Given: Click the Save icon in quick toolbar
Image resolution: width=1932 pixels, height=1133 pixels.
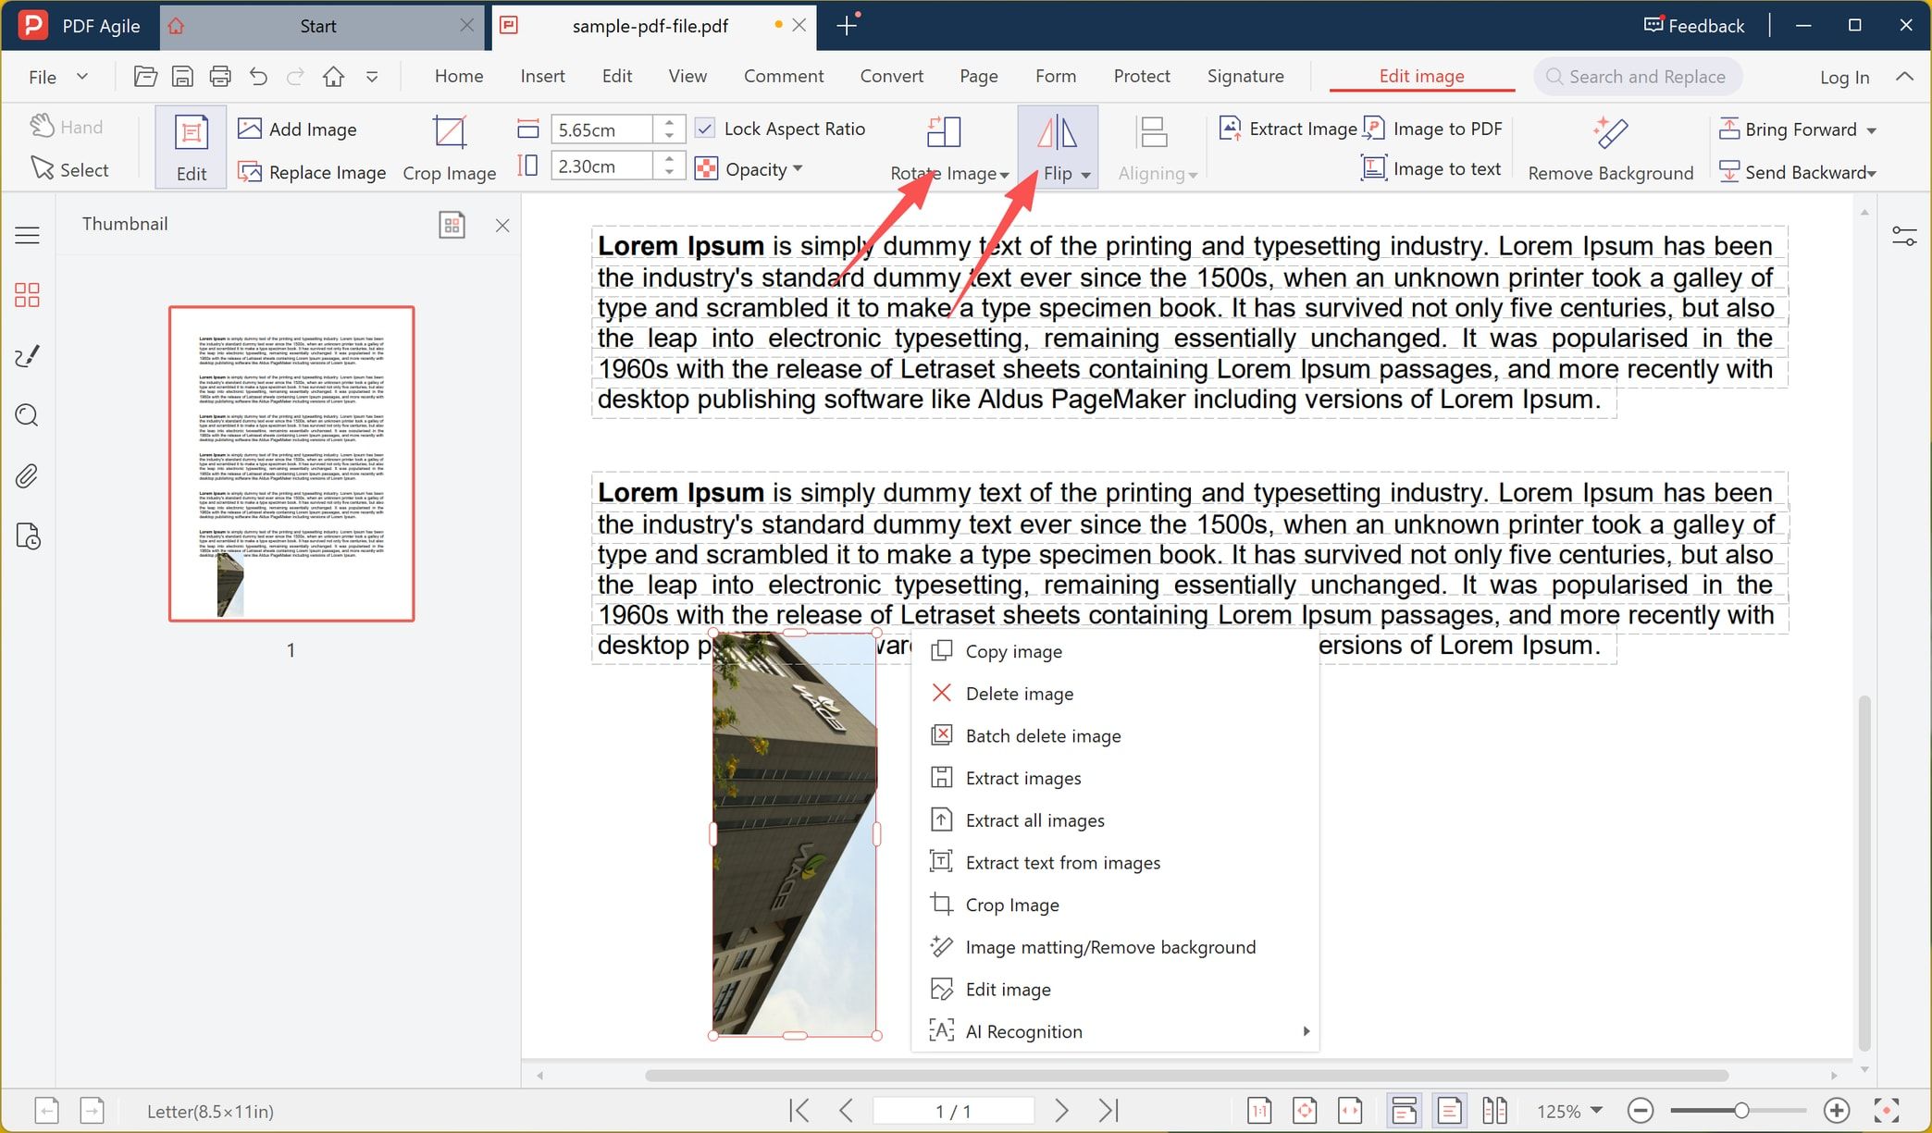Looking at the screenshot, I should tap(182, 77).
